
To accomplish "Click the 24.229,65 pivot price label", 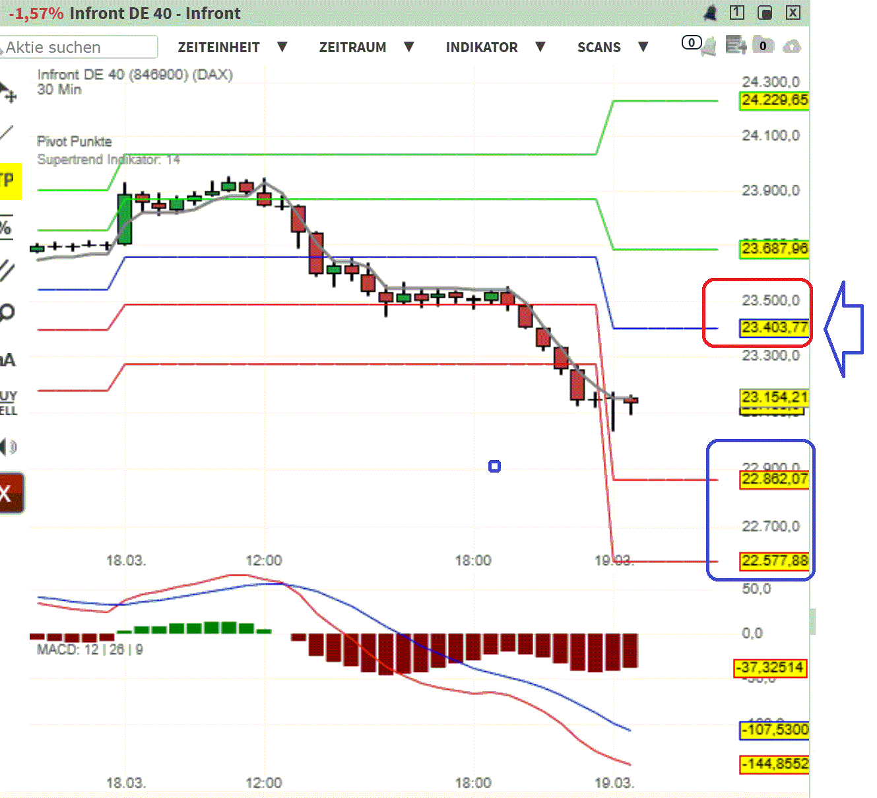I will (775, 100).
